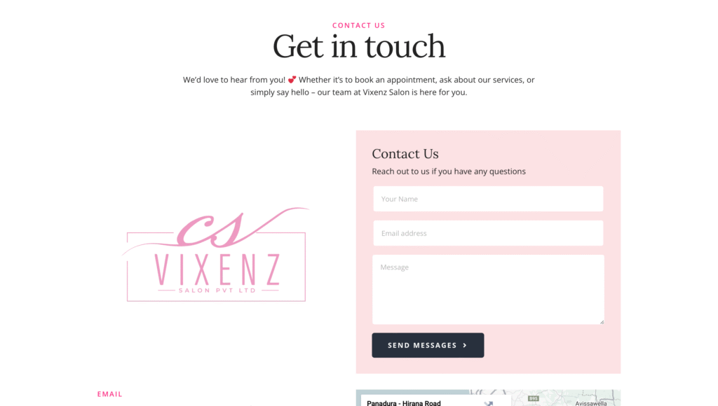
Task: Click the CONTACT US pink heading label
Action: click(x=358, y=26)
